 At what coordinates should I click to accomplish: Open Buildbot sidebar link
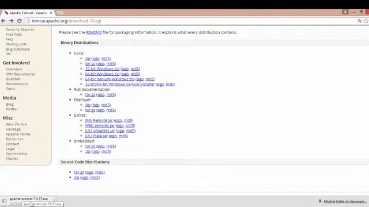(x=13, y=79)
